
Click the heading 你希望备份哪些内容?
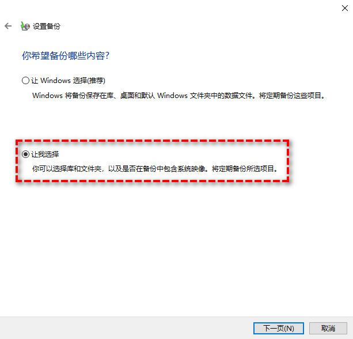(x=66, y=56)
